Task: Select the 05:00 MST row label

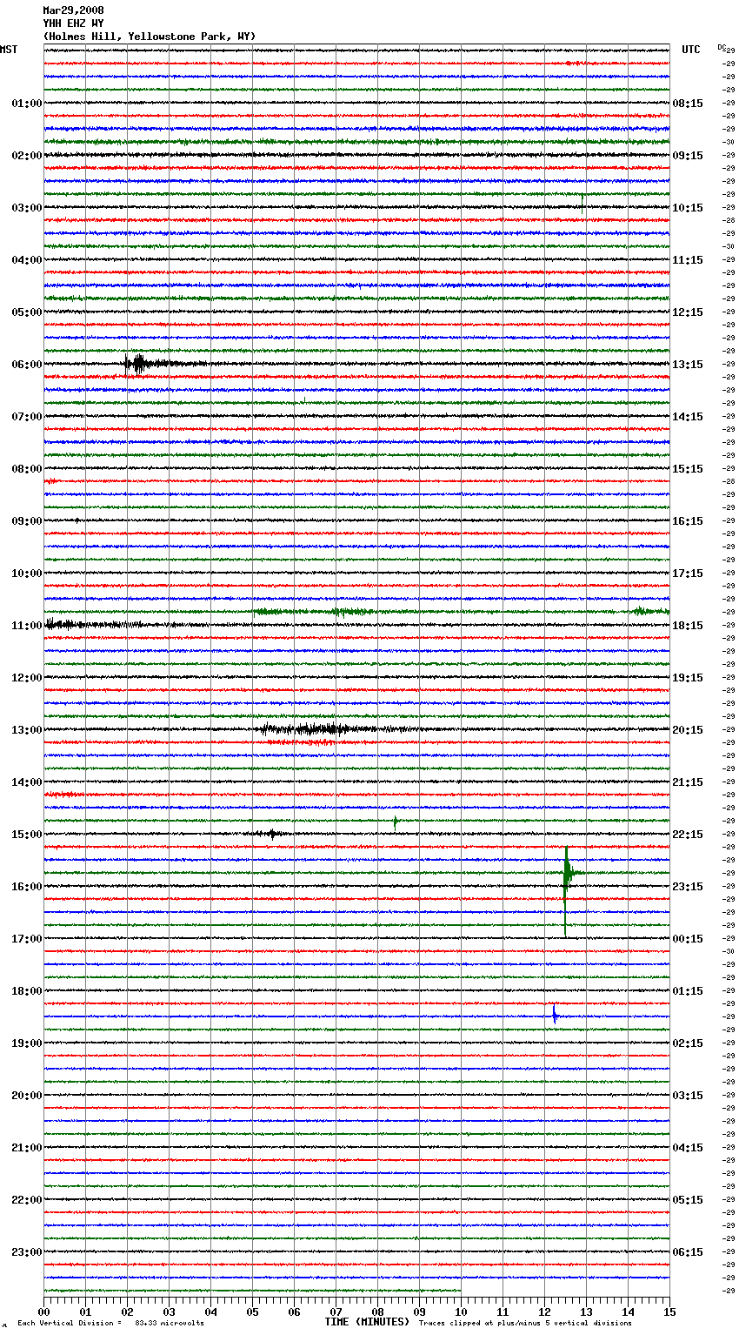Action: tap(26, 312)
